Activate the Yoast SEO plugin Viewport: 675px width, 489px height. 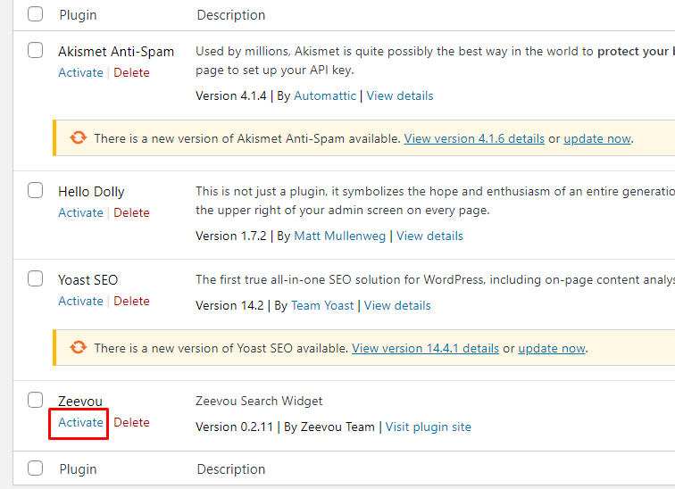[x=81, y=301]
